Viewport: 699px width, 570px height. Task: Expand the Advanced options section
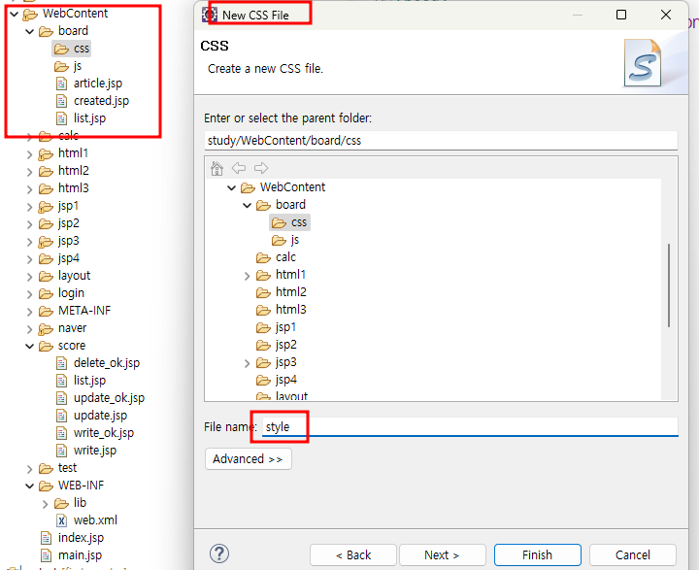pyautogui.click(x=249, y=459)
